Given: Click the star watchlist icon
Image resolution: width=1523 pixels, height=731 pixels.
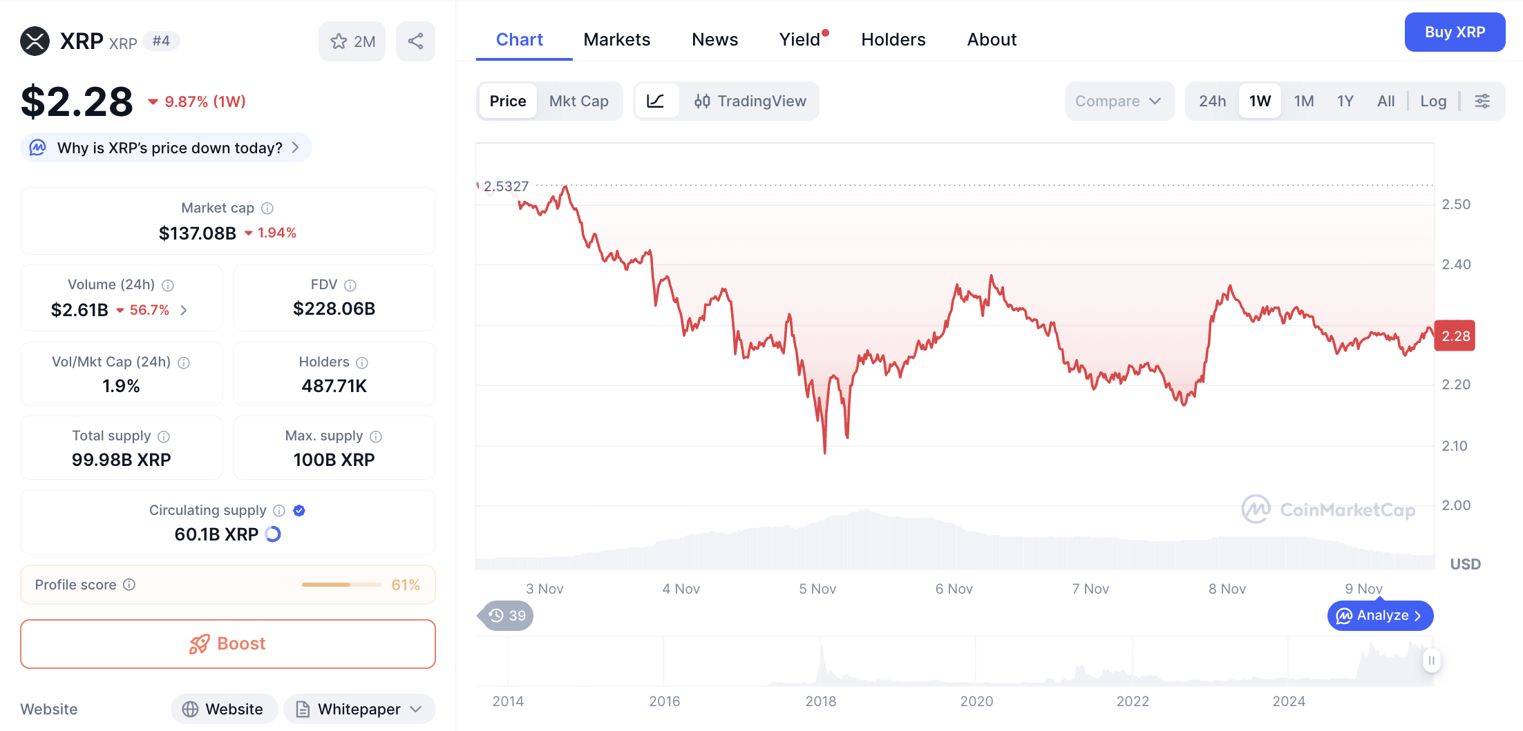Looking at the screenshot, I should click(339, 41).
